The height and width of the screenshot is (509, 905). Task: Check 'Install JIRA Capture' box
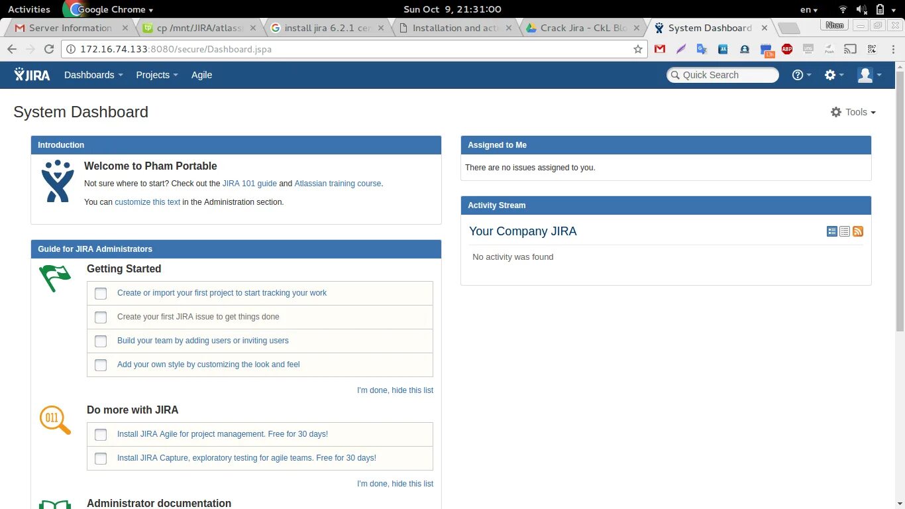click(101, 458)
